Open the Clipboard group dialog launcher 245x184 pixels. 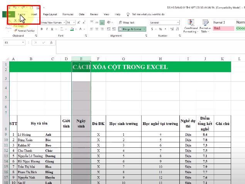point(36,36)
